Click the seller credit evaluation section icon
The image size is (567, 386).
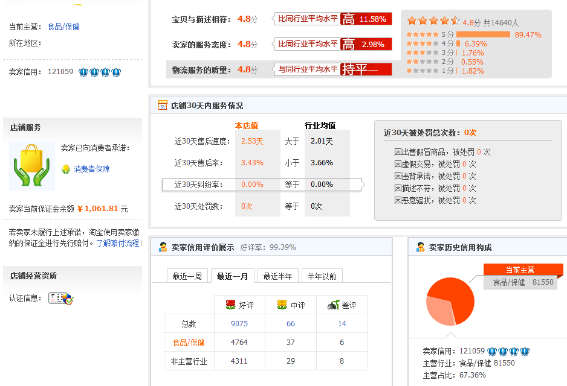coord(162,247)
